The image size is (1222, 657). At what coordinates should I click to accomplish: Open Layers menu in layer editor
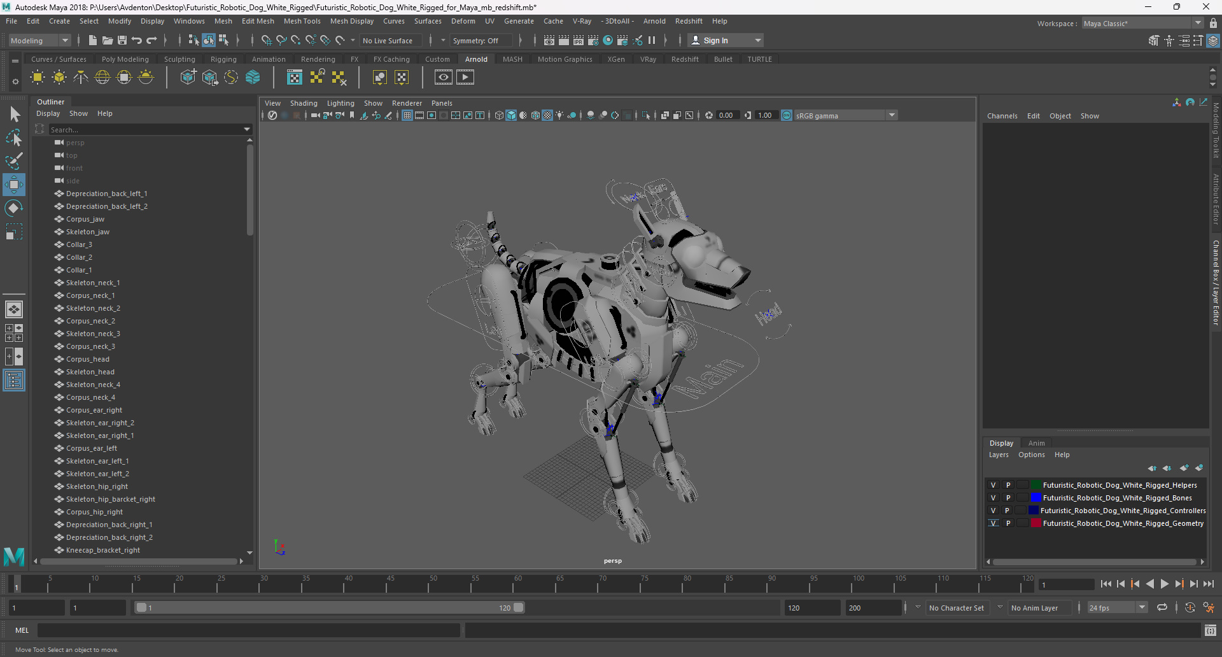coord(999,455)
